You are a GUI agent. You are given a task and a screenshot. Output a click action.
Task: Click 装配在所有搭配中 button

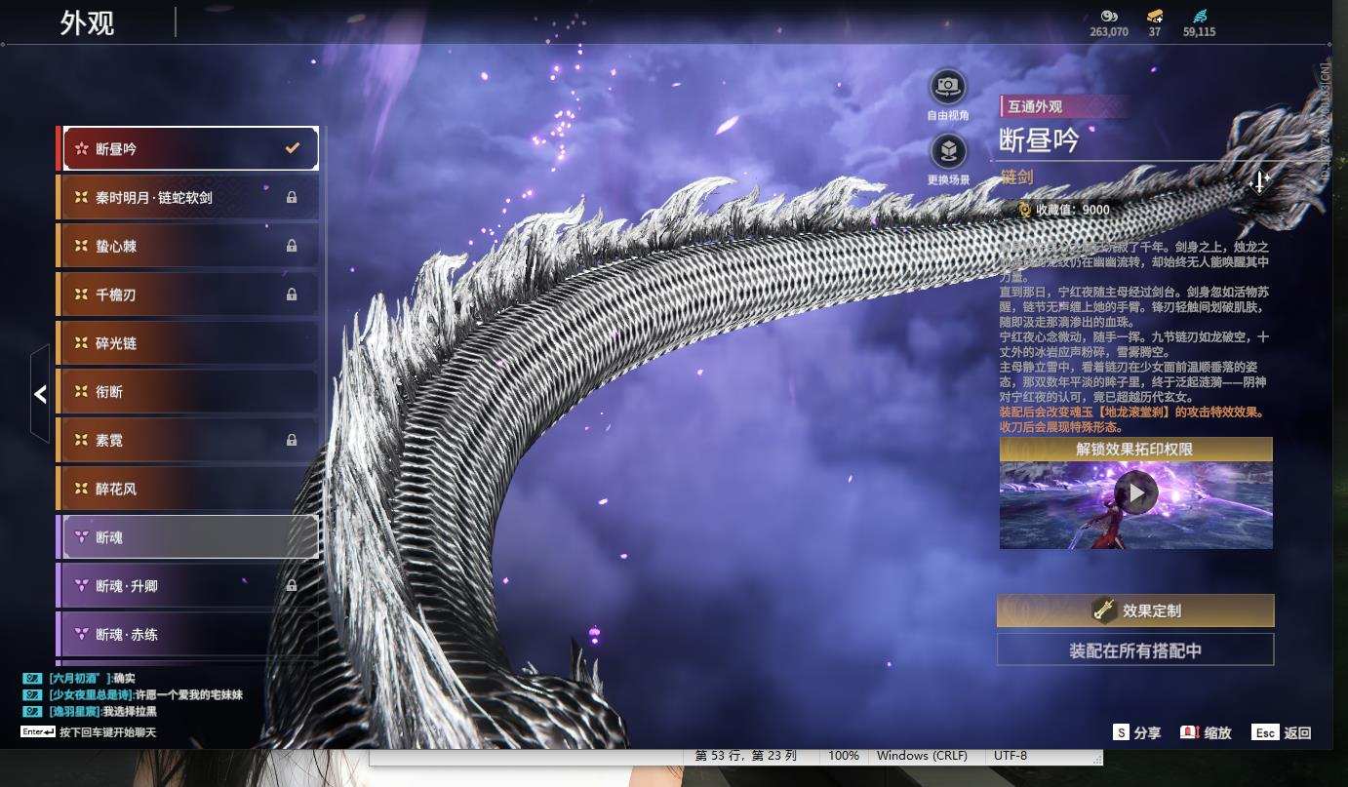pos(1135,649)
